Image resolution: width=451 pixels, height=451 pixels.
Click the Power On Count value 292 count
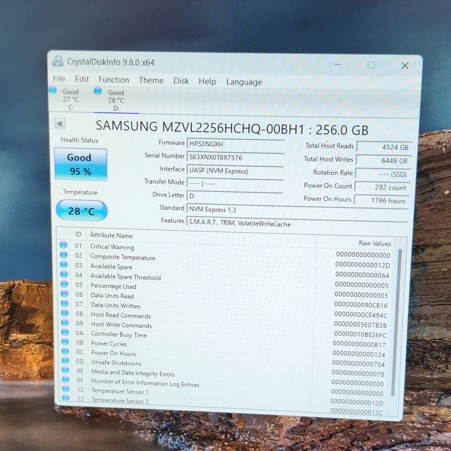(382, 187)
